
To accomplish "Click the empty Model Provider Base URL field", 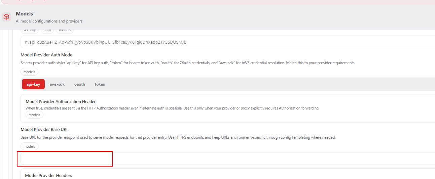I will coord(228,159).
